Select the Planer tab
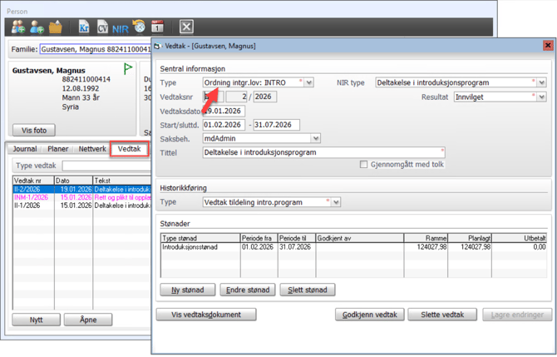Image resolution: width=557 pixels, height=357 pixels. pyautogui.click(x=58, y=149)
